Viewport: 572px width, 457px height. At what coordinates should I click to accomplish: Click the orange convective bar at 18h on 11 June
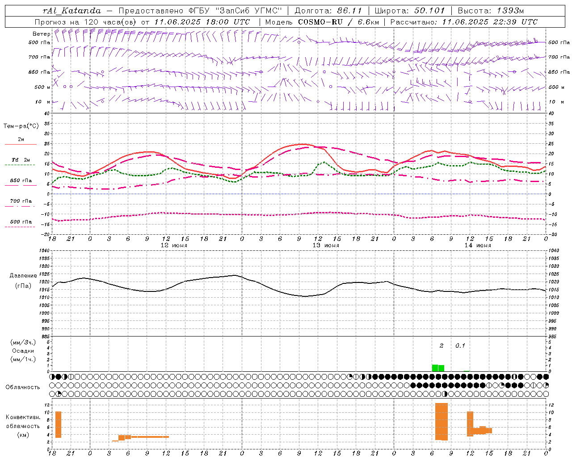pos(58,424)
